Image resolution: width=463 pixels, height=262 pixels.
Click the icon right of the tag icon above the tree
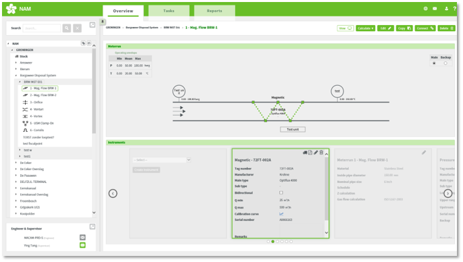click(x=89, y=43)
